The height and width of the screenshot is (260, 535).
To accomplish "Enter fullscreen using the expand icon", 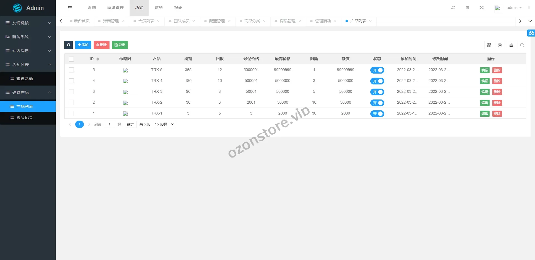I will pos(482,8).
